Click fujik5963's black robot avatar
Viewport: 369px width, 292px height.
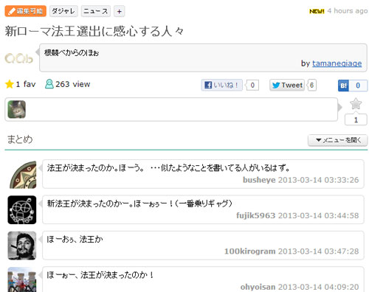(x=22, y=210)
